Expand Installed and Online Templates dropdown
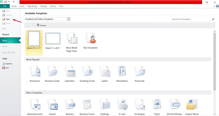 68,19
